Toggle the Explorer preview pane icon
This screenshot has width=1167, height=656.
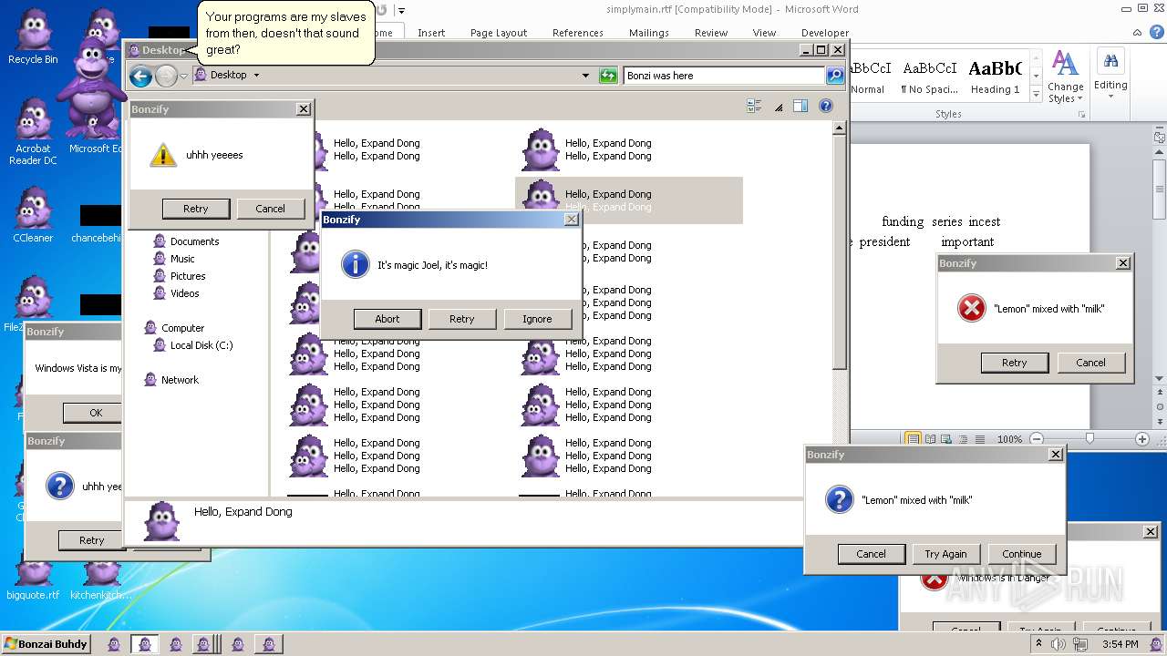pos(800,106)
